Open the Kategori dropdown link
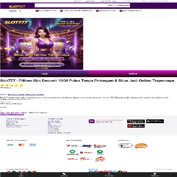This screenshot has width=177, height=177. click(x=15, y=11)
